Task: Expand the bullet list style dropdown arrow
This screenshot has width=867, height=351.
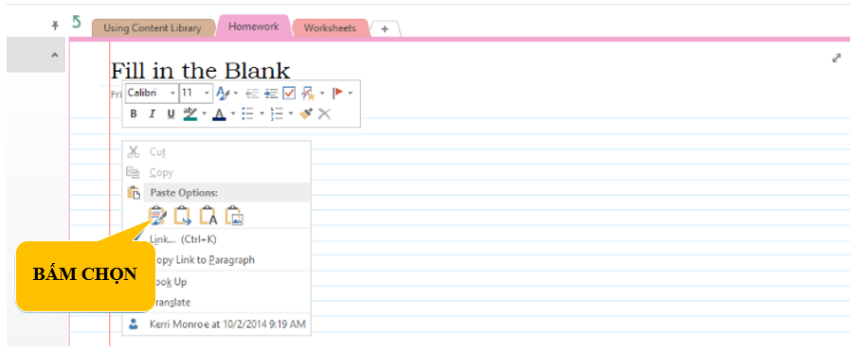Action: point(262,114)
